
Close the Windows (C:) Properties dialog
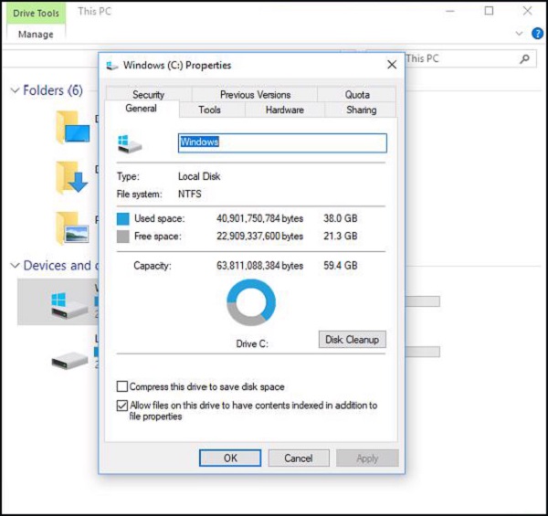coord(392,65)
